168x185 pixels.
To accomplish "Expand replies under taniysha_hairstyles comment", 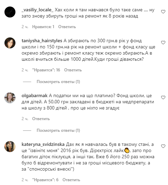I will coord(58,82).
